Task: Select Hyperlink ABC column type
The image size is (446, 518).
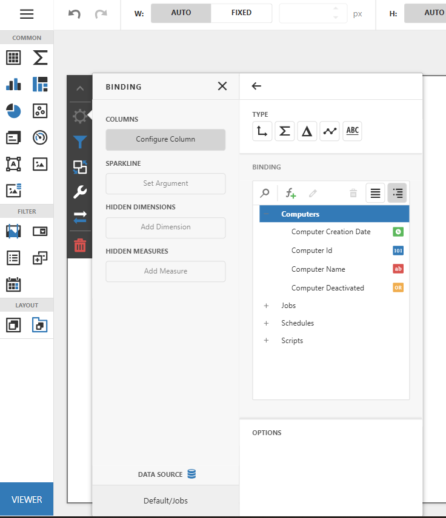Action: [x=352, y=131]
